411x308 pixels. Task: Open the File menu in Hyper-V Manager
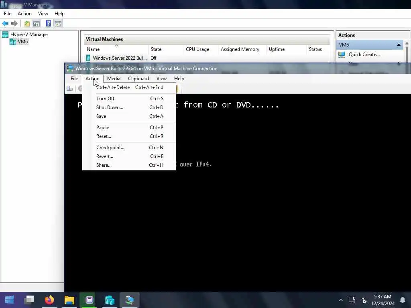pyautogui.click(x=8, y=14)
